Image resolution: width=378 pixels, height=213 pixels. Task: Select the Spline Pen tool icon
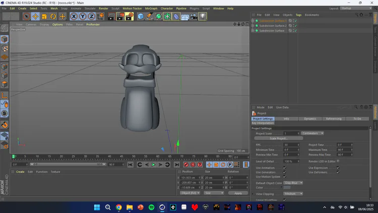[150, 17]
